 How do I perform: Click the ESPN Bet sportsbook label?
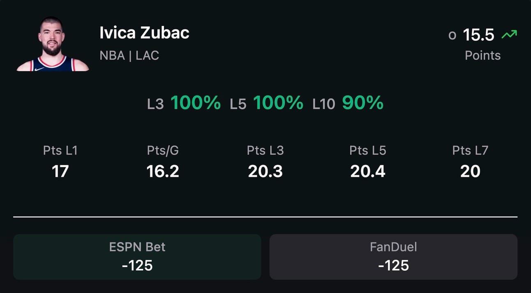pos(137,247)
